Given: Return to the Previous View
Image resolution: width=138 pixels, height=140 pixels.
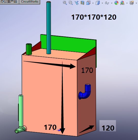Looking at the screenshot, I should click(77, 3).
